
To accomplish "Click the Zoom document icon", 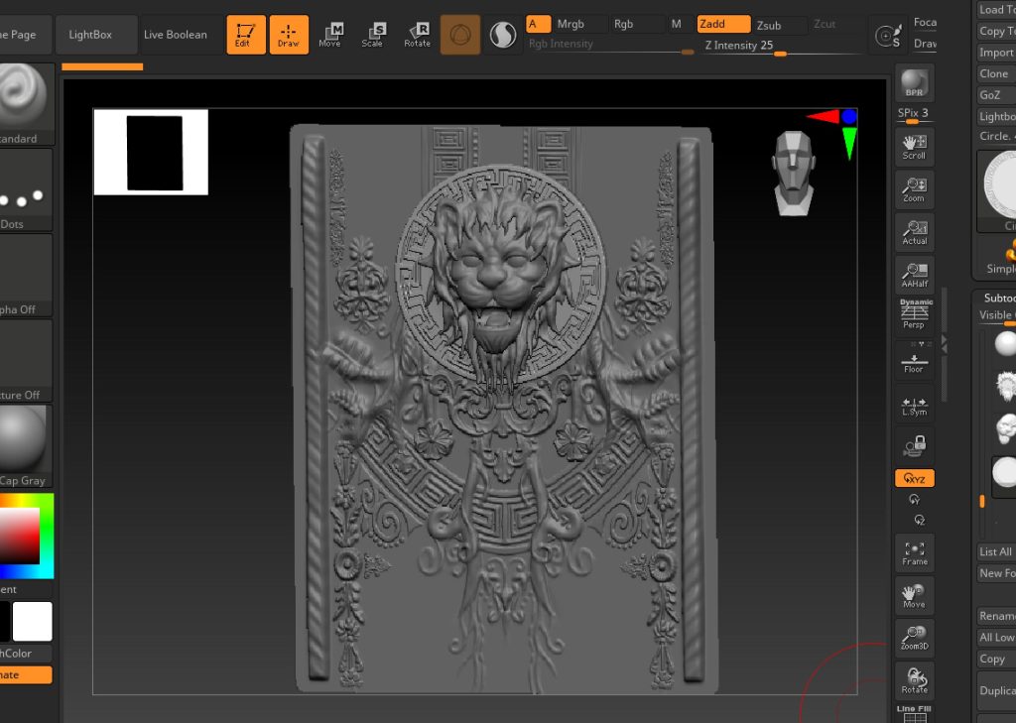I will point(914,189).
